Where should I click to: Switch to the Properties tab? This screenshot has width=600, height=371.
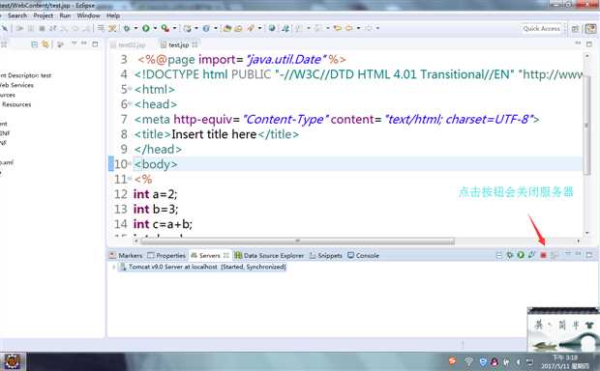click(x=166, y=255)
